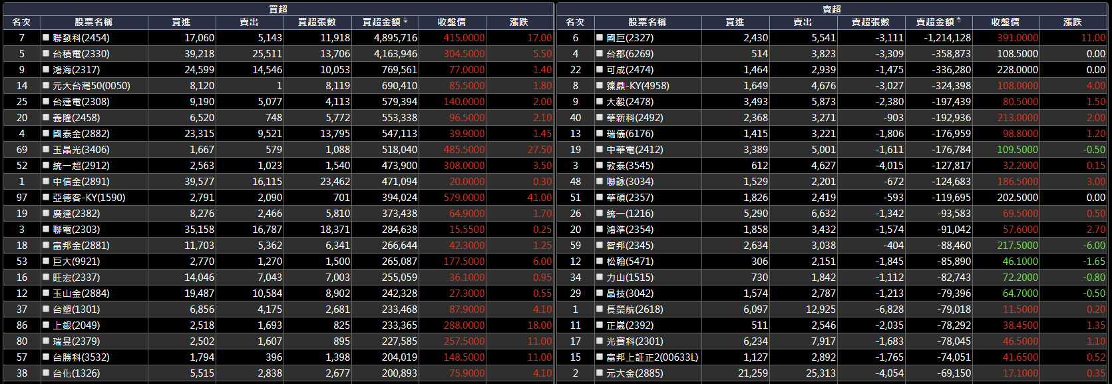Image resolution: width=1112 pixels, height=384 pixels.
Task: Click stock name 臻鼎-KY(4958)
Action: tap(638, 86)
